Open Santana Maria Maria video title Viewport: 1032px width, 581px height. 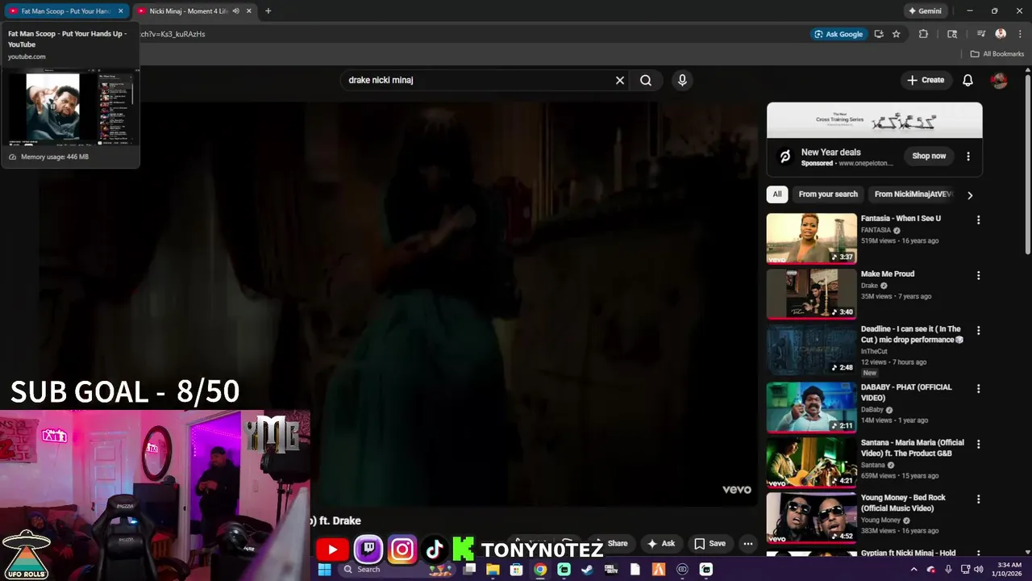pos(912,448)
